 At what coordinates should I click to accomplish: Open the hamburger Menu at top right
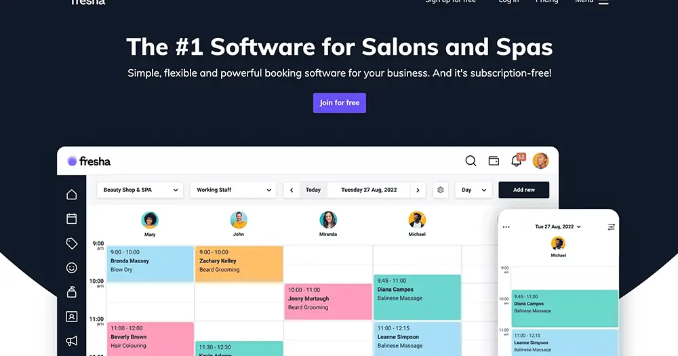(x=603, y=2)
